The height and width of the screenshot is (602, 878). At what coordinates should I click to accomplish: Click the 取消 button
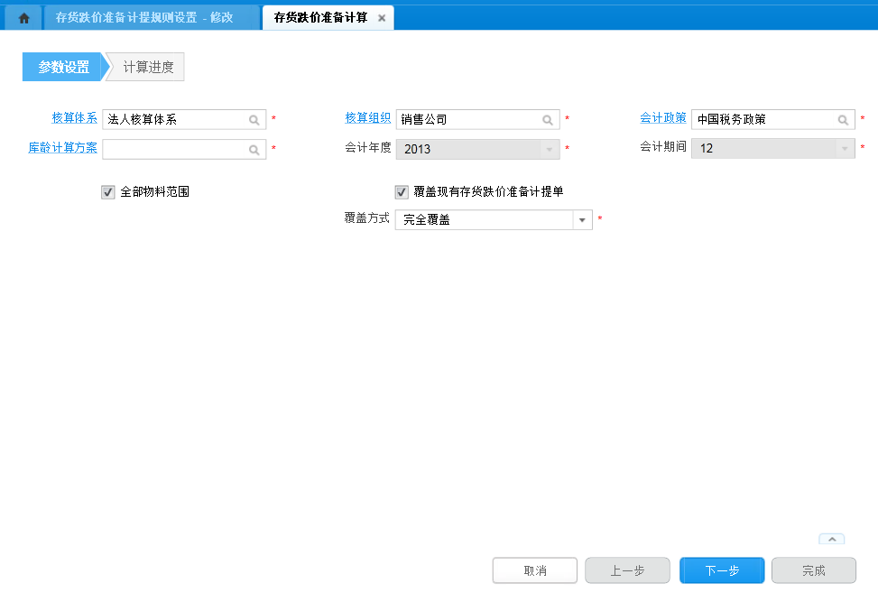[x=534, y=570]
